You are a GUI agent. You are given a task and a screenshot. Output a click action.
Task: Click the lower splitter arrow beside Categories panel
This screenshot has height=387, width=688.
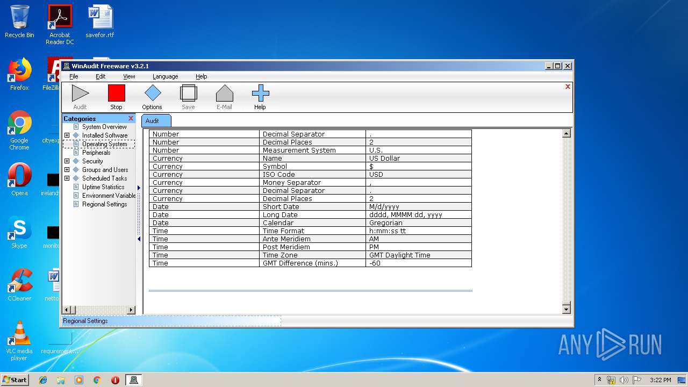coord(139,239)
